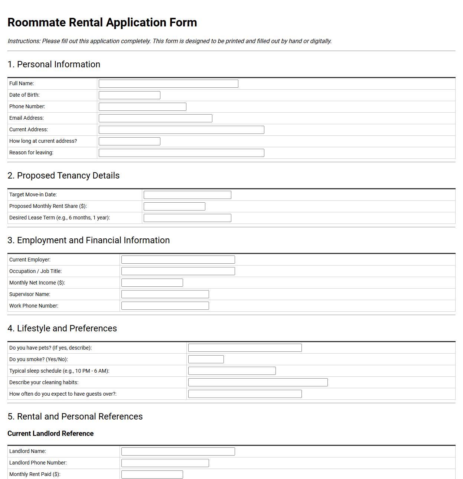Click the 'Describe your cleaning habits:' label
The height and width of the screenshot is (479, 463).
pos(44,382)
